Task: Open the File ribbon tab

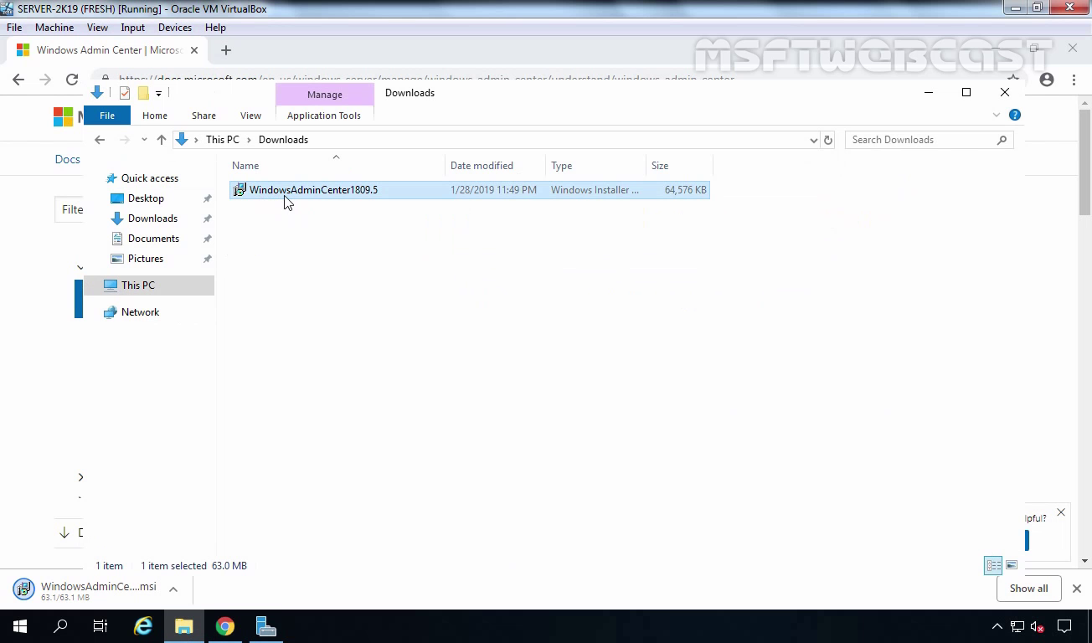Action: (x=107, y=116)
